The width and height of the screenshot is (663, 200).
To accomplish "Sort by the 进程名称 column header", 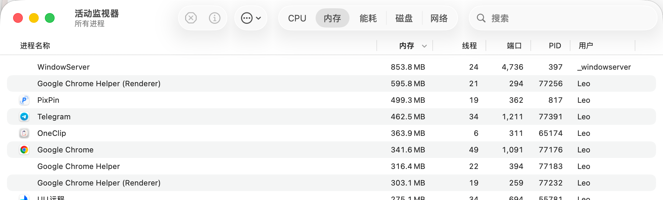I will (35, 46).
